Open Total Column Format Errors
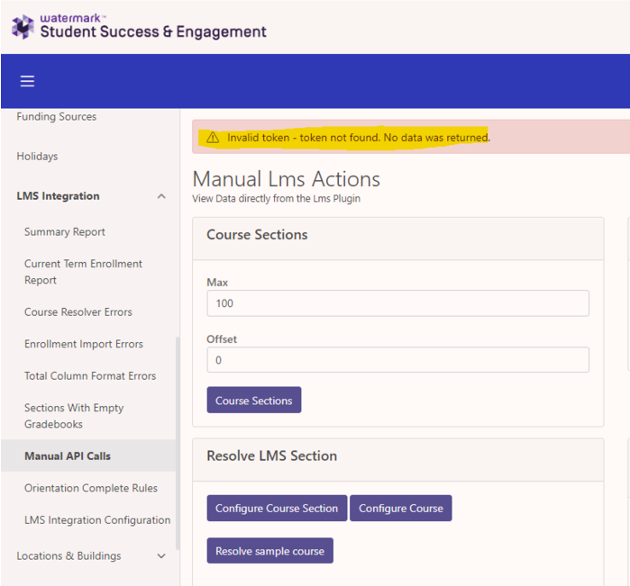The image size is (630, 586). [90, 375]
